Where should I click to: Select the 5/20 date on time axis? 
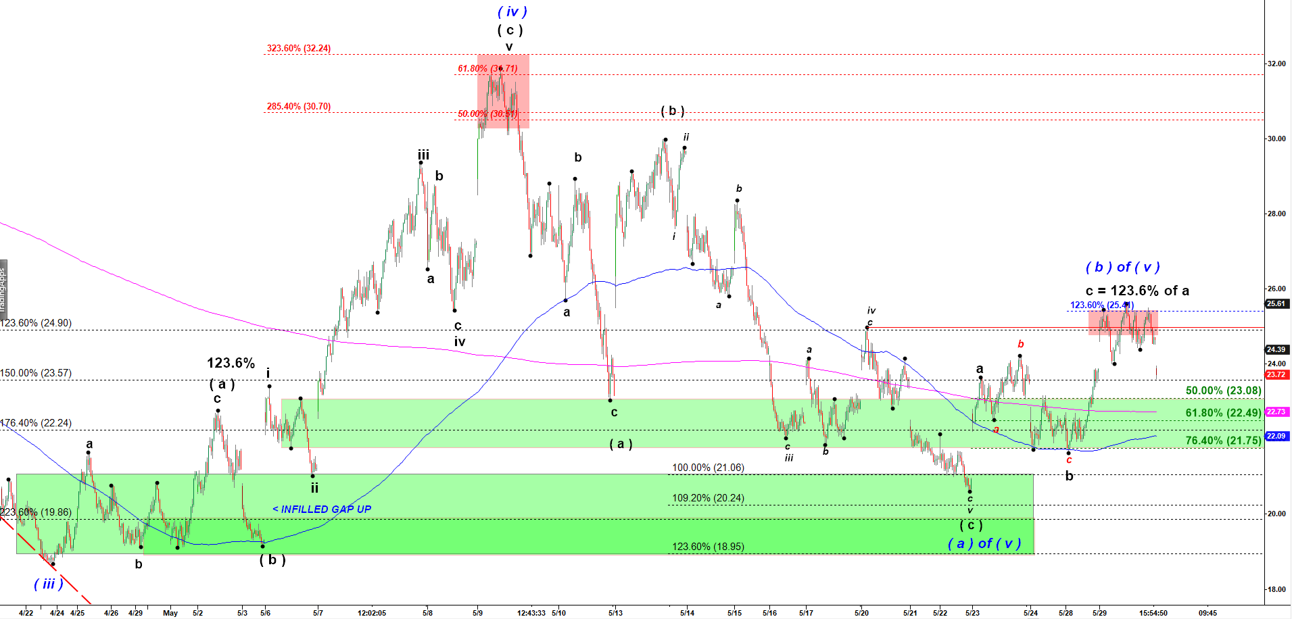pyautogui.click(x=861, y=614)
